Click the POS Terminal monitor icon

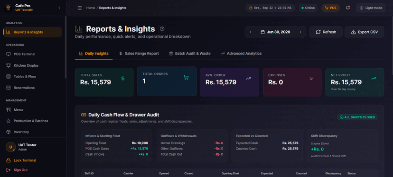(x=8, y=54)
